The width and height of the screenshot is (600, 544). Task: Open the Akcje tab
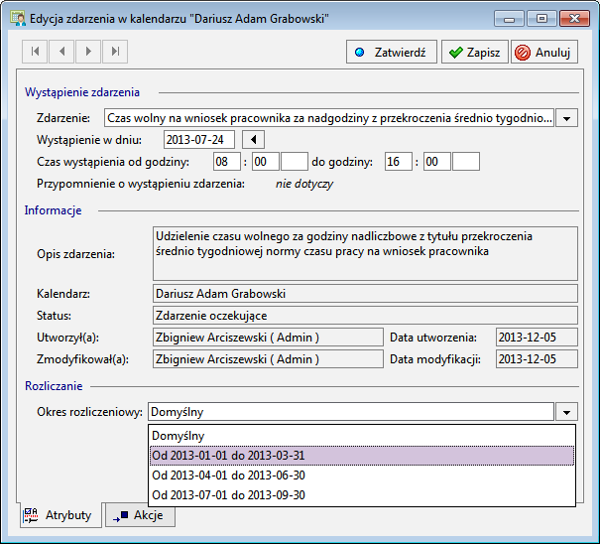140,515
